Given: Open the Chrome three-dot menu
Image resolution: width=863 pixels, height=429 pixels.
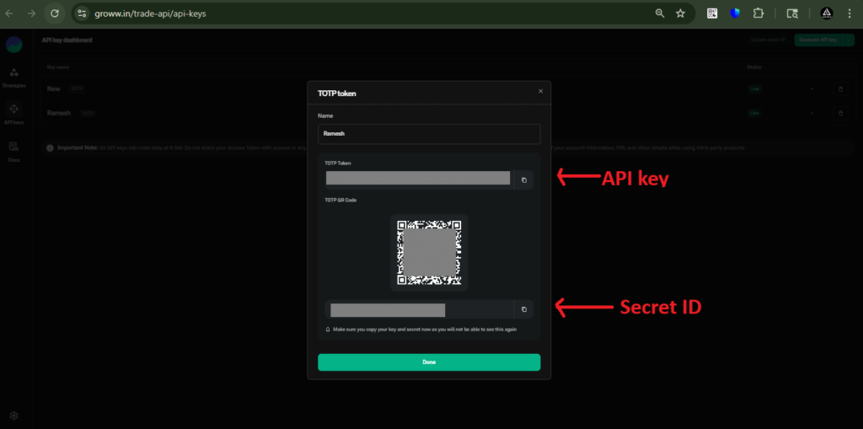Looking at the screenshot, I should tap(850, 13).
